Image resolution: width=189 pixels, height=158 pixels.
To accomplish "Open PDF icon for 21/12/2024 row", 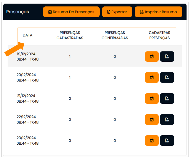I will point(167,98).
